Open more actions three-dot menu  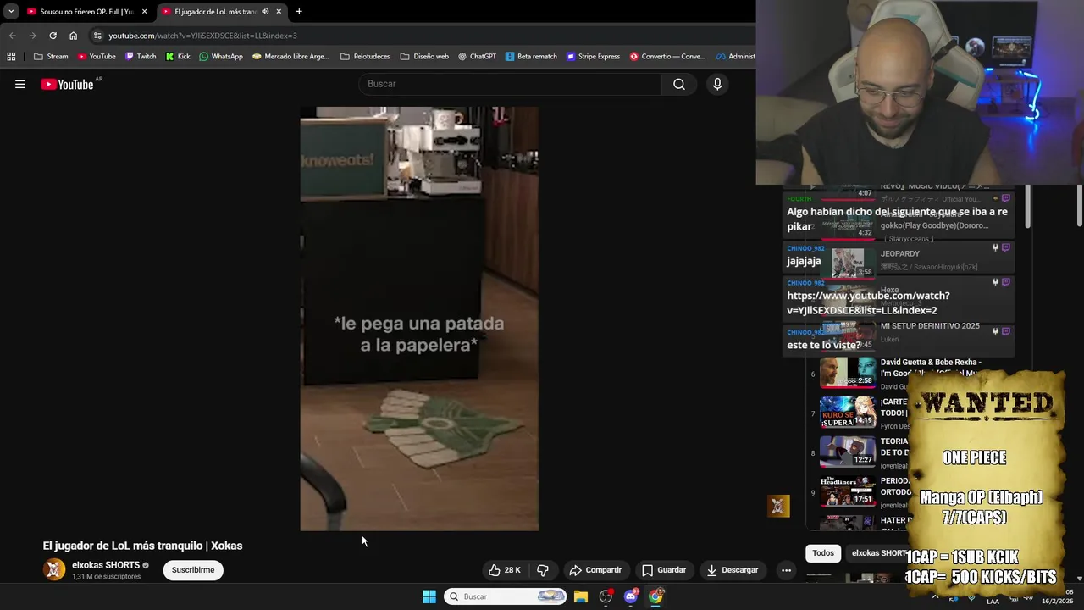coord(786,570)
